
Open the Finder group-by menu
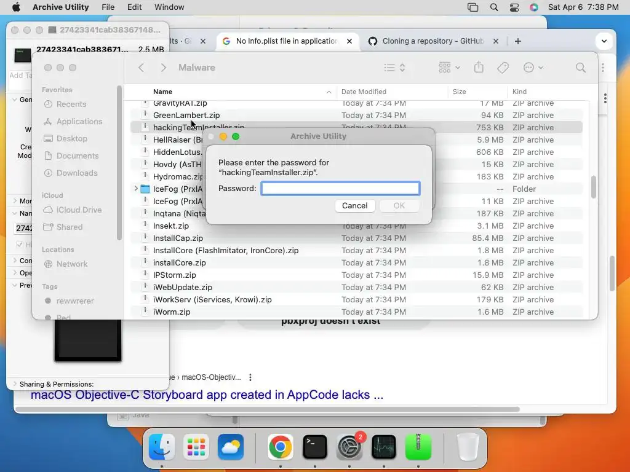pos(449,68)
